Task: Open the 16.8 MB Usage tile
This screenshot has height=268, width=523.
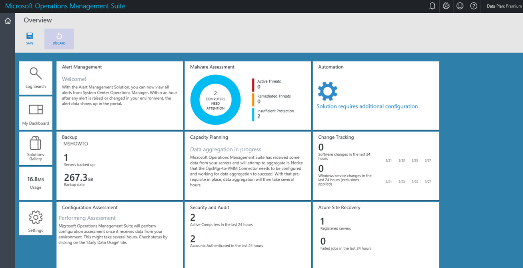Action: 36,183
